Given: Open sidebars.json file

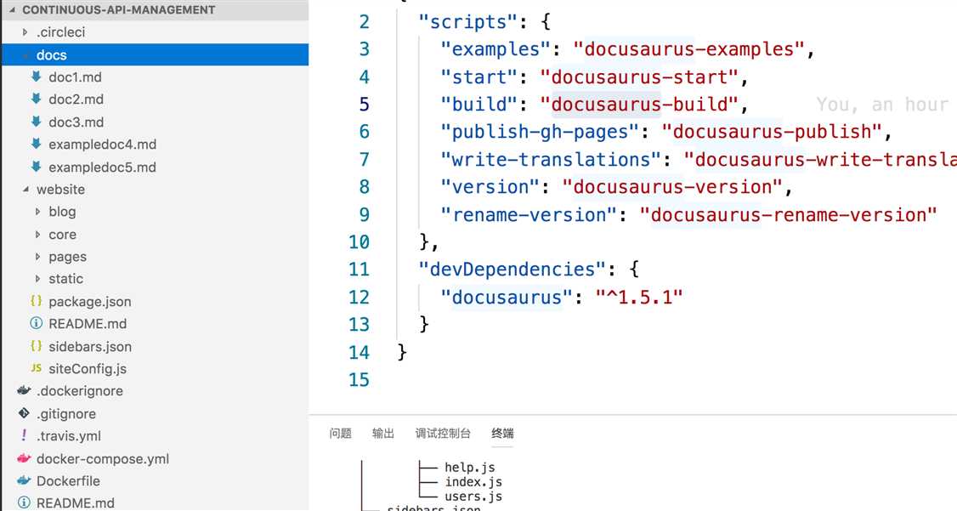Looking at the screenshot, I should [x=90, y=346].
